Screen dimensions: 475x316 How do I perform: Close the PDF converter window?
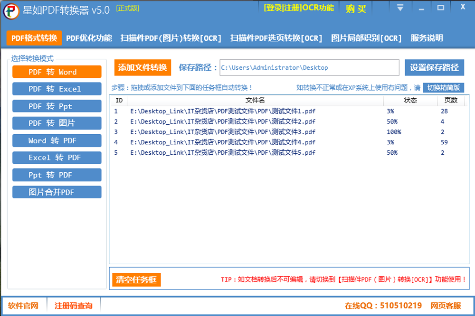pyautogui.click(x=463, y=7)
